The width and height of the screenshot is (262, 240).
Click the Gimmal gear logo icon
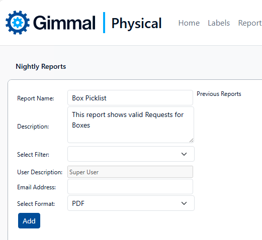tap(18, 23)
